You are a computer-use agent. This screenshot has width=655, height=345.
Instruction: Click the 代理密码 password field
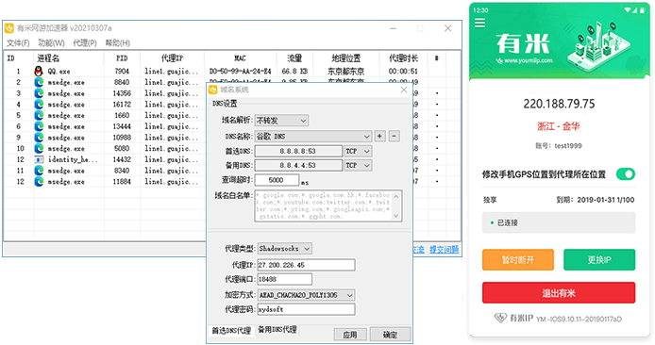[x=306, y=309]
